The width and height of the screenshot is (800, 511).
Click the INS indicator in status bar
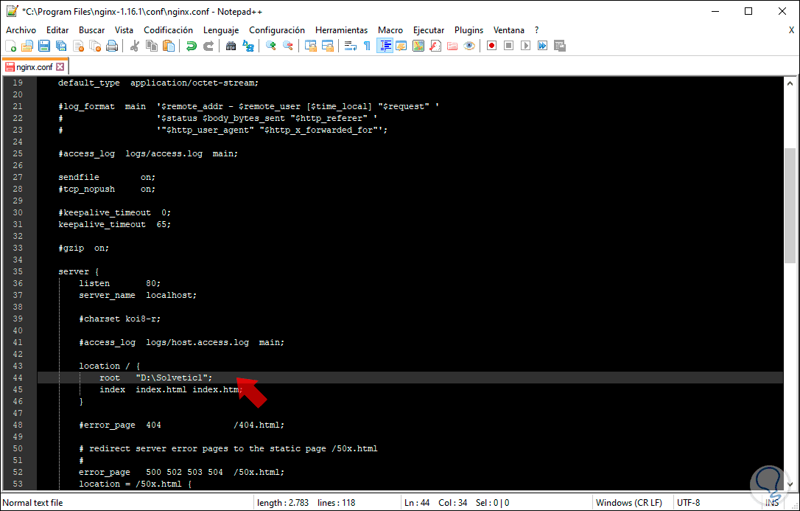point(772,503)
